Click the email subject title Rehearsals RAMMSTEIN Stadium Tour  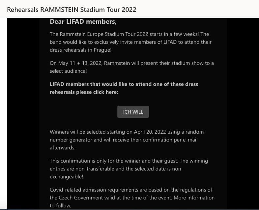pos(72,9)
